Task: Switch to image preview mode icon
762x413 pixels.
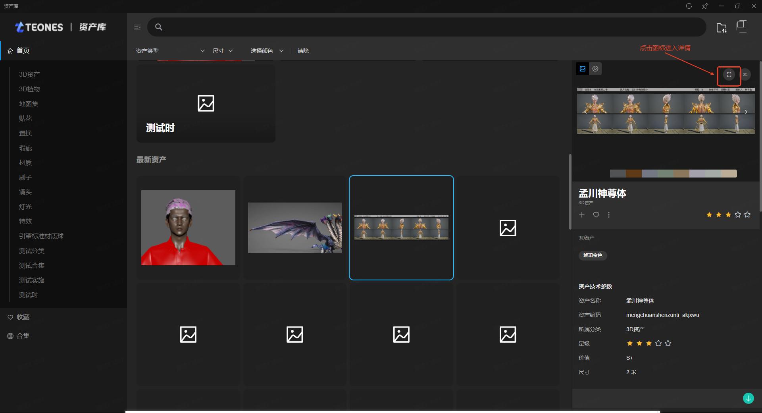Action: click(583, 69)
